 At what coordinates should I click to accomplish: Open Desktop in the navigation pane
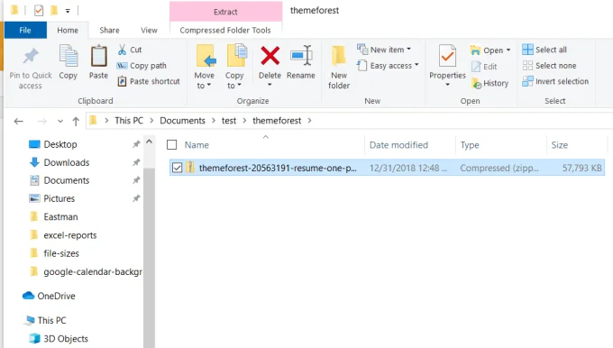click(x=53, y=144)
